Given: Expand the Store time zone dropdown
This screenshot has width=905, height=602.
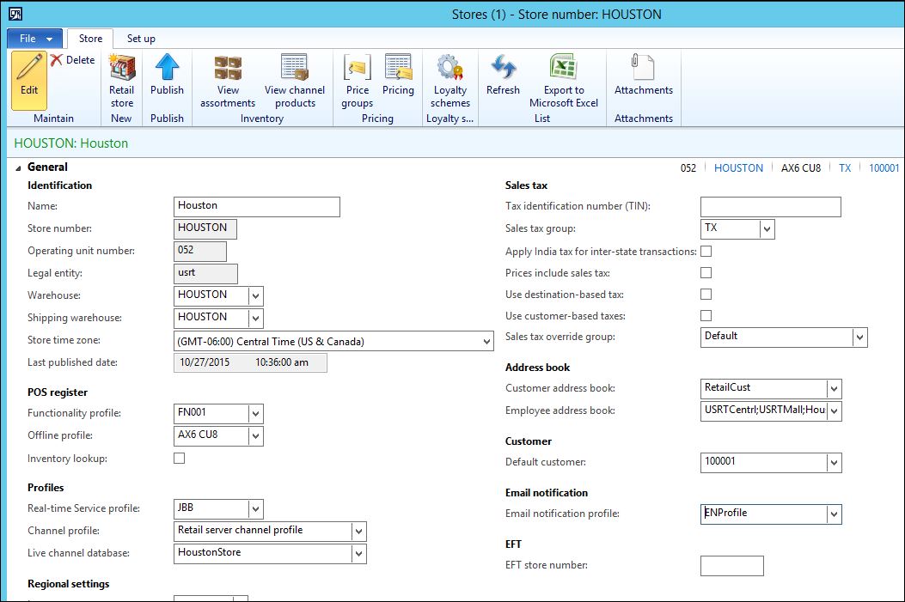Looking at the screenshot, I should (x=486, y=342).
